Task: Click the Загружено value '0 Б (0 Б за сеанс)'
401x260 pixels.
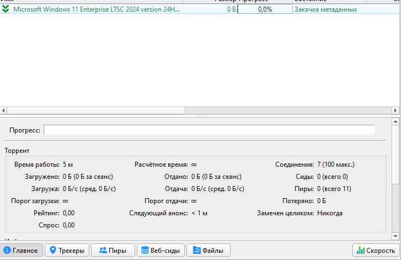Action: coord(88,177)
